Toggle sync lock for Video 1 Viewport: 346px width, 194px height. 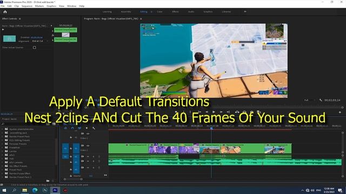coord(82,145)
